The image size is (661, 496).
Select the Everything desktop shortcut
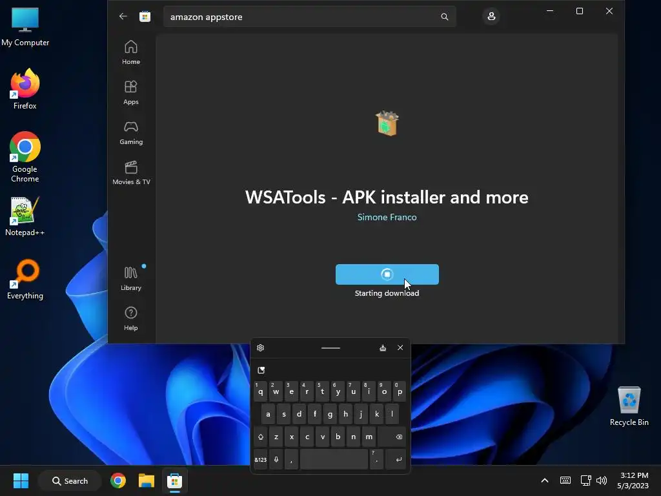pos(25,280)
